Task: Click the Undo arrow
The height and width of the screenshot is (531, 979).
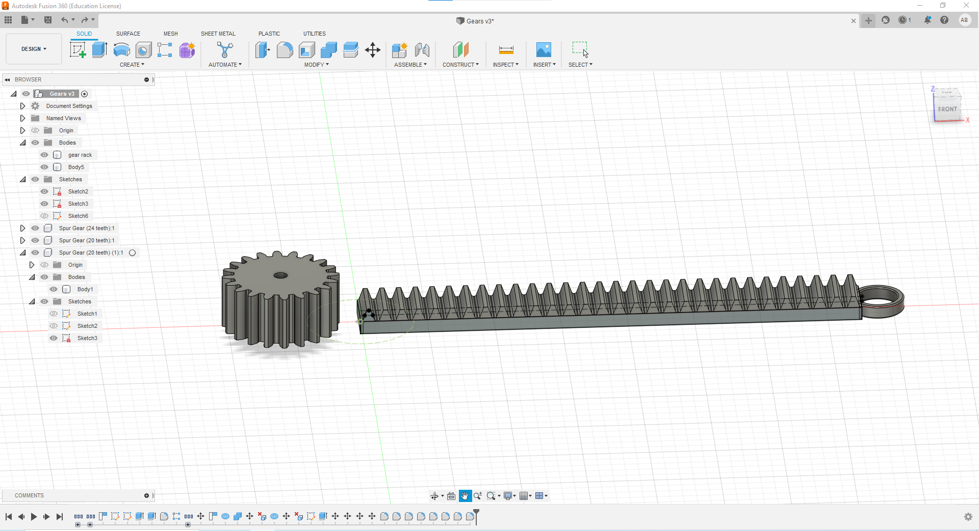Action: 64,20
